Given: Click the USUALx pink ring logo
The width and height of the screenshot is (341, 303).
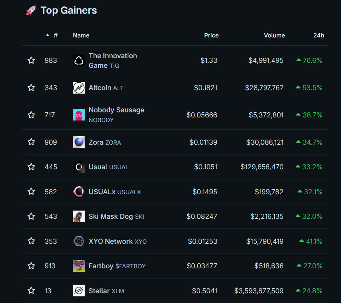Looking at the screenshot, I should pyautogui.click(x=79, y=191).
